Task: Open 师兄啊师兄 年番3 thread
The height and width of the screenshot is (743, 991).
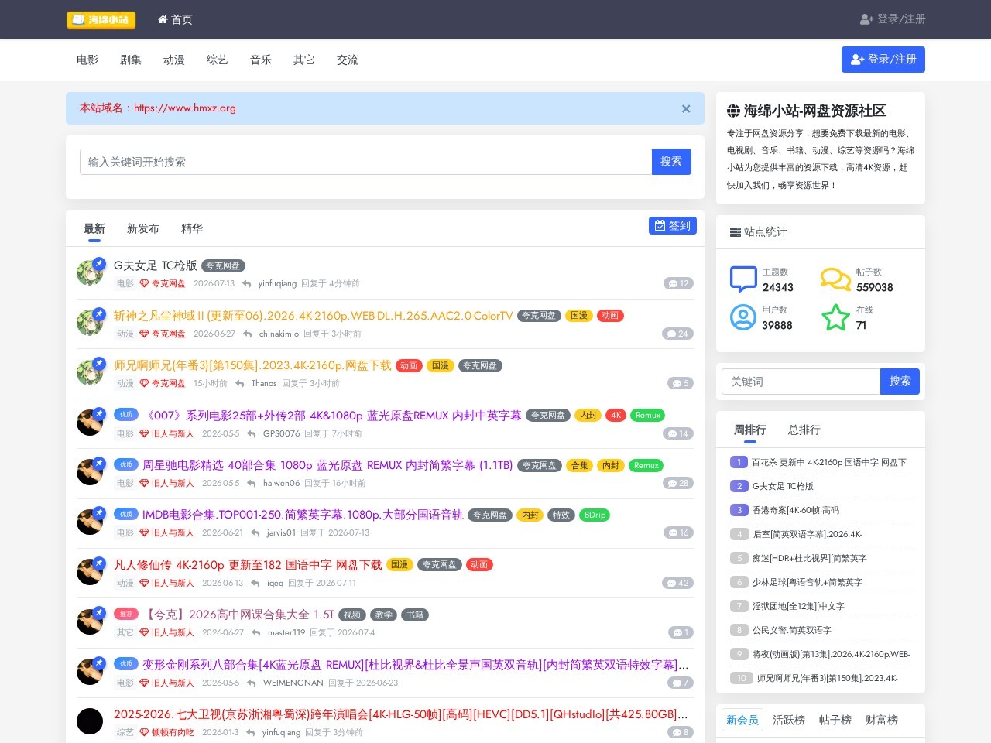Action: pyautogui.click(x=253, y=365)
